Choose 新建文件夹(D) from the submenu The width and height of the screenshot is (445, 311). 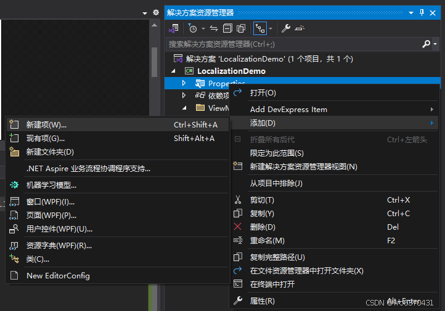coord(117,152)
